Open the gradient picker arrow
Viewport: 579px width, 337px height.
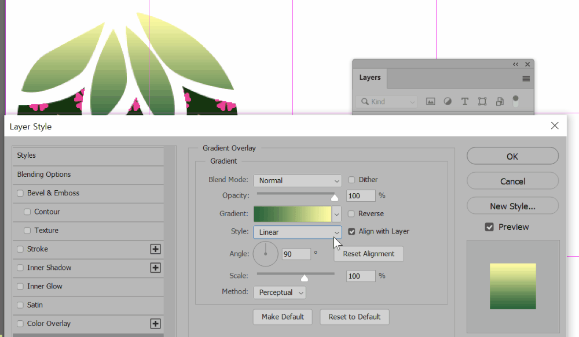coord(336,214)
